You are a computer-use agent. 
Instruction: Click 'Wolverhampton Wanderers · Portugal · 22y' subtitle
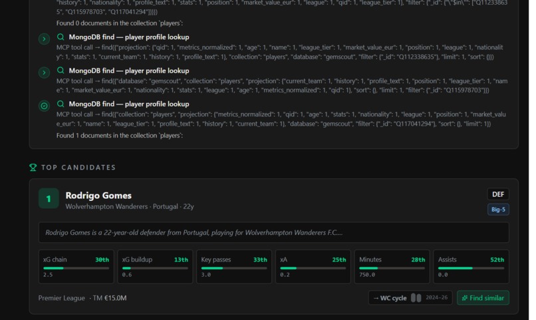(x=130, y=206)
